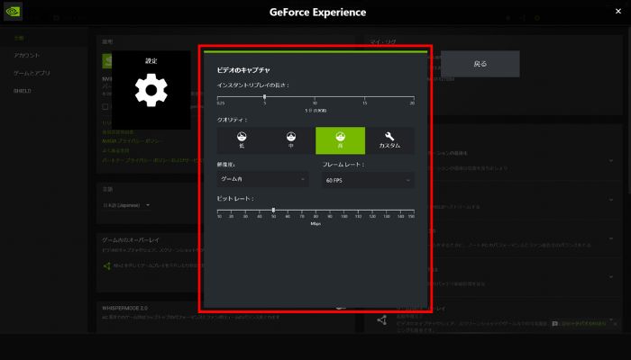The height and width of the screenshot is (360, 631).
Task: Open the 60 FPS frame rate dropdown
Action: click(x=368, y=180)
